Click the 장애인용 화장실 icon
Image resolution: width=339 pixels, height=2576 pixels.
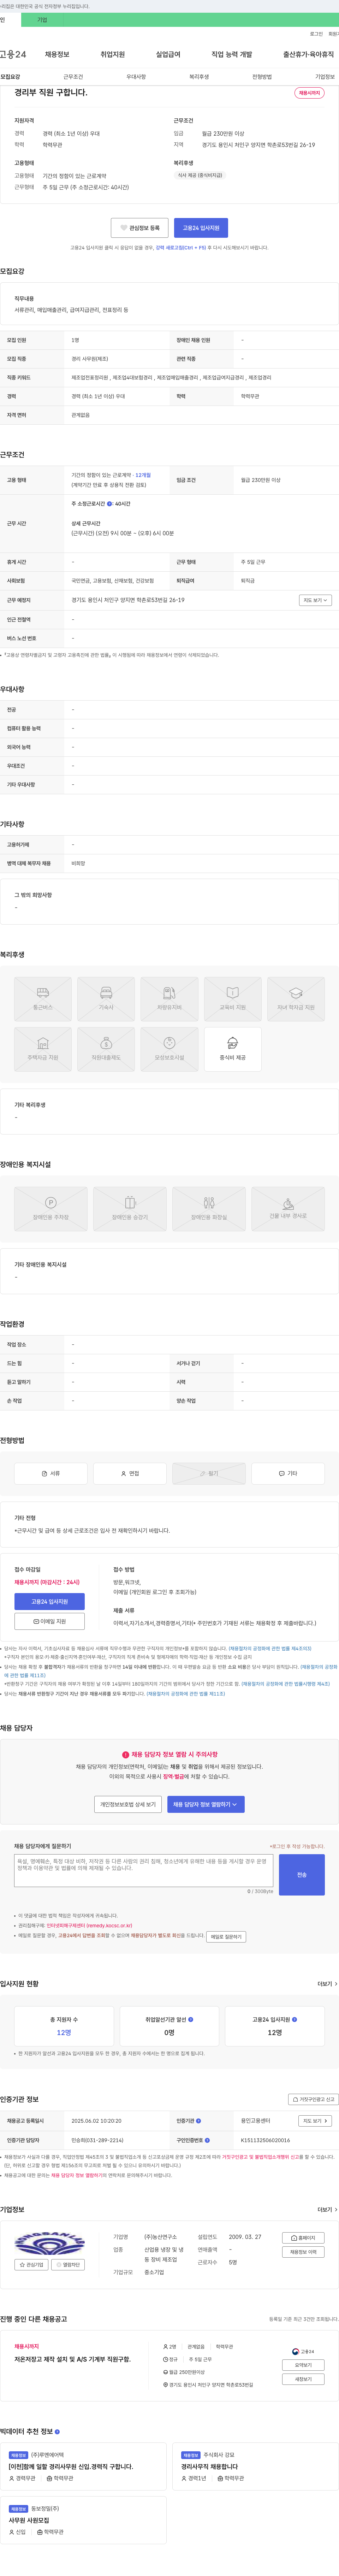[x=209, y=1209]
